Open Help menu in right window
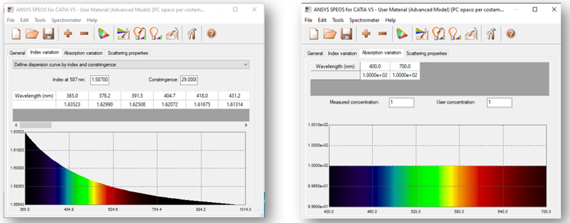 pyautogui.click(x=390, y=20)
